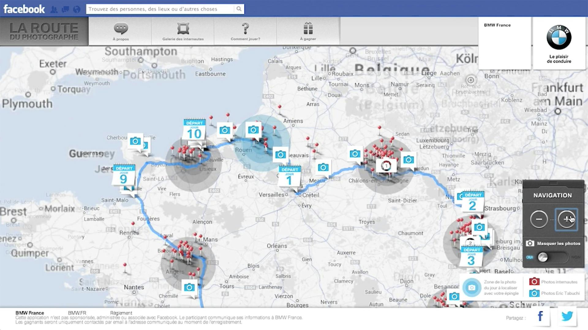Click the Masquer les photos camera icon
Viewport: 588px width, 330px height.
click(530, 243)
